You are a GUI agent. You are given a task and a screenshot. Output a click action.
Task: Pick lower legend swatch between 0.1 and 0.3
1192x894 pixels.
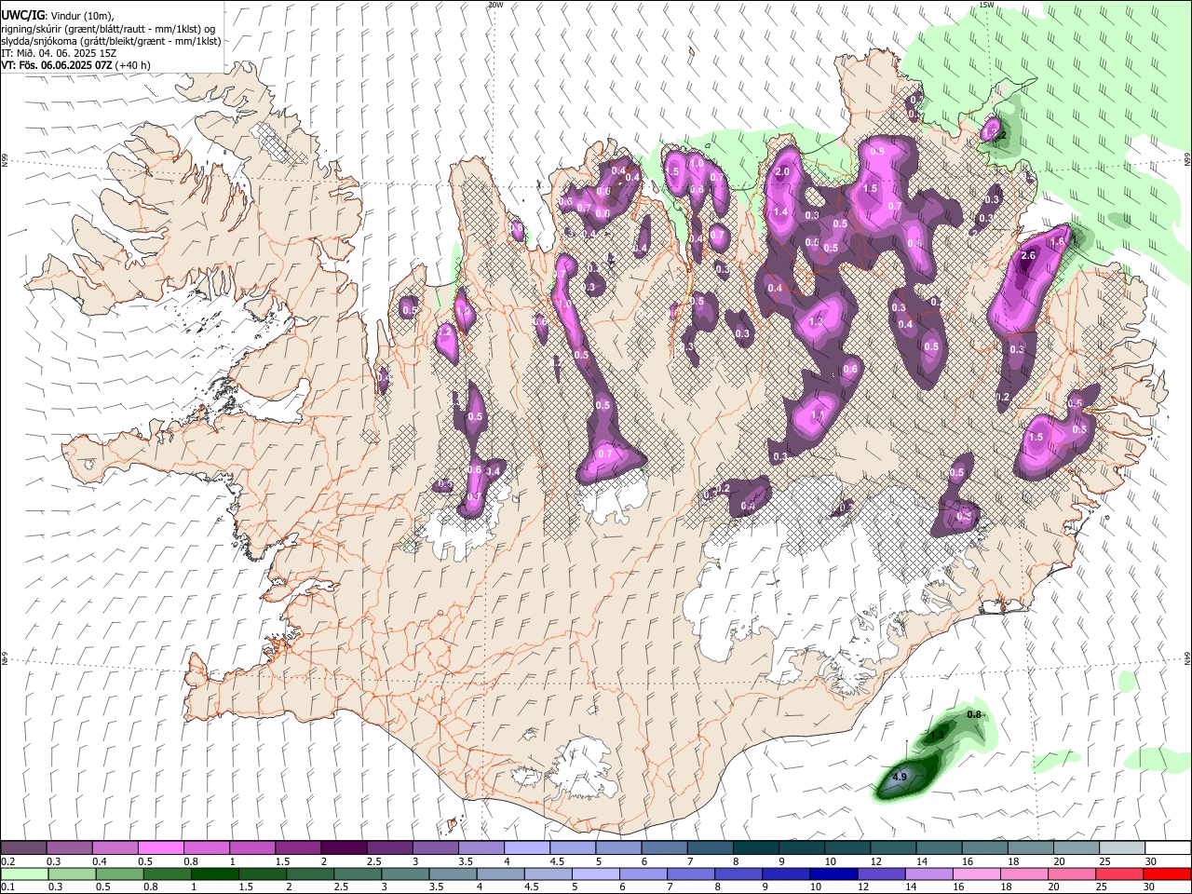(x=23, y=874)
